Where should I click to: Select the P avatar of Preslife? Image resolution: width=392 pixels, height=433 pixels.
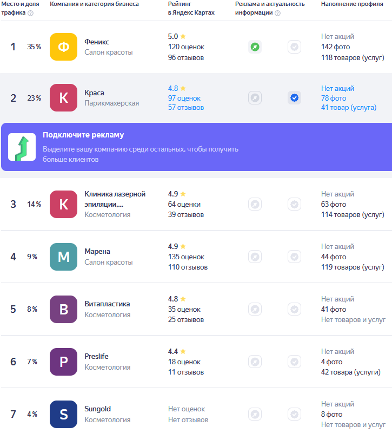[x=63, y=362]
